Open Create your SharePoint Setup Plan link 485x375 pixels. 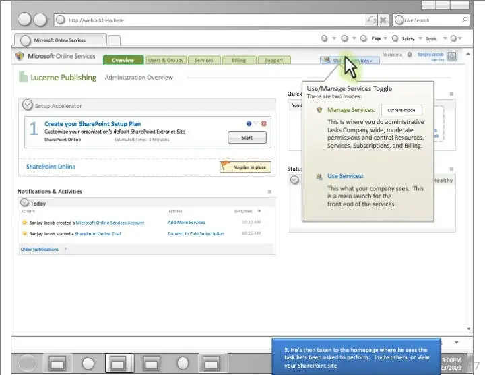(93, 124)
